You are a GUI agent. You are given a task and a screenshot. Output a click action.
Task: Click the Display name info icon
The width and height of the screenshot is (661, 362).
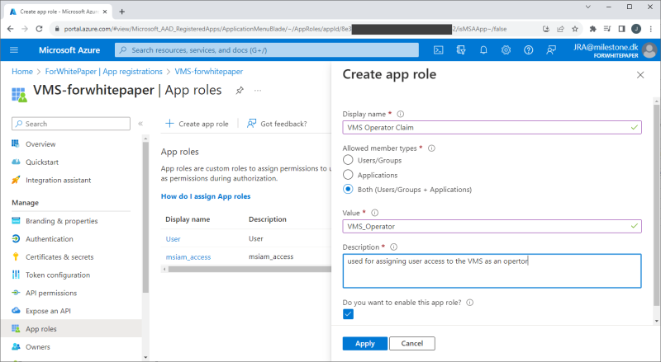click(x=400, y=114)
